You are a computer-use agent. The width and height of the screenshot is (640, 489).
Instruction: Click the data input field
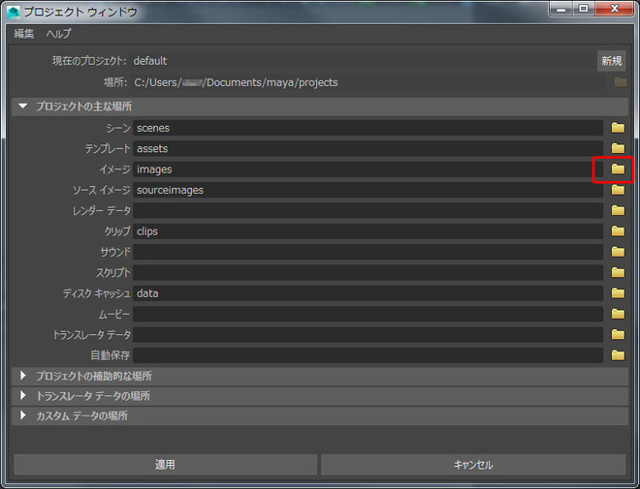click(368, 293)
